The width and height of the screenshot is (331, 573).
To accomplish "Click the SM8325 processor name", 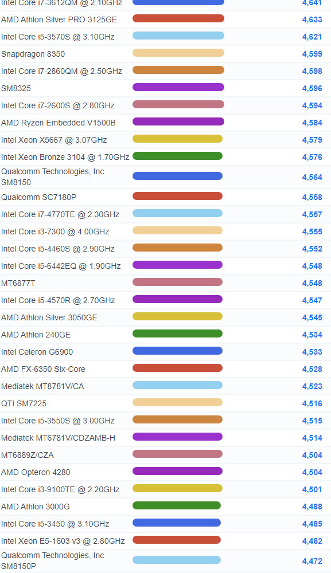I will [16, 88].
